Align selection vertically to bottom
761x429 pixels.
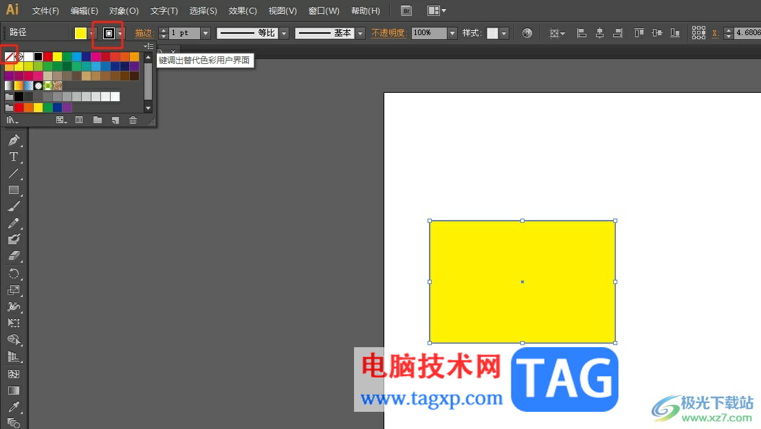click(x=675, y=33)
